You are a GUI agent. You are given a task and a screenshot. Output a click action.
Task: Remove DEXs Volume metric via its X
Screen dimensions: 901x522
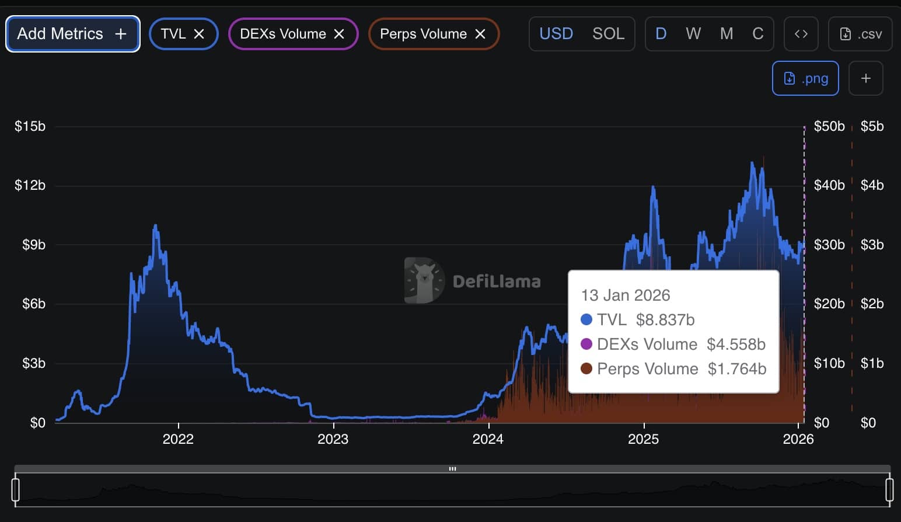[339, 34]
